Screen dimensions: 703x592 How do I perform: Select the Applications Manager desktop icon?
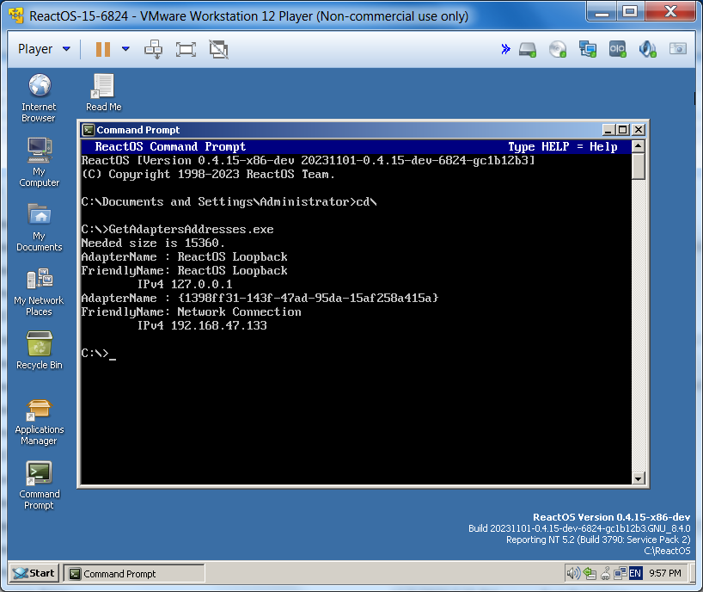(x=40, y=422)
